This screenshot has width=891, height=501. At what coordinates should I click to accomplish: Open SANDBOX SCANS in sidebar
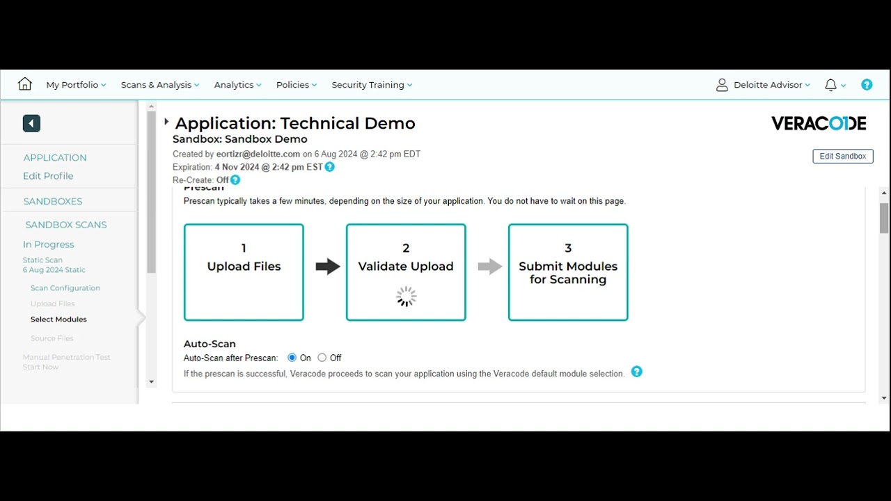click(x=66, y=225)
